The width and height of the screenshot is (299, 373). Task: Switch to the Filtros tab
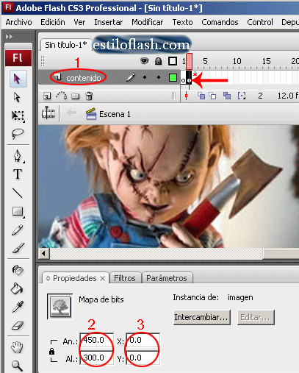[x=125, y=278]
